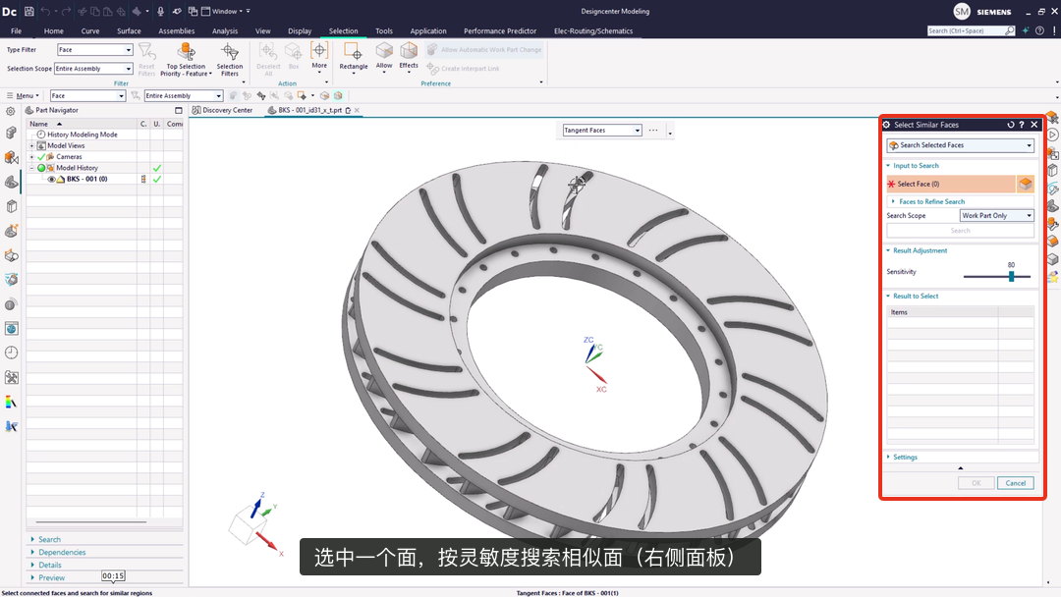Click the SM user account avatar
1061x597 pixels.
click(962, 12)
